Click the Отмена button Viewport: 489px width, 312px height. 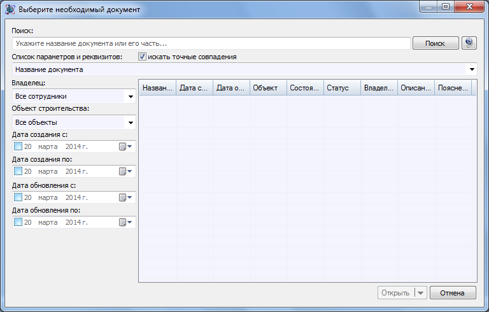[x=453, y=293]
